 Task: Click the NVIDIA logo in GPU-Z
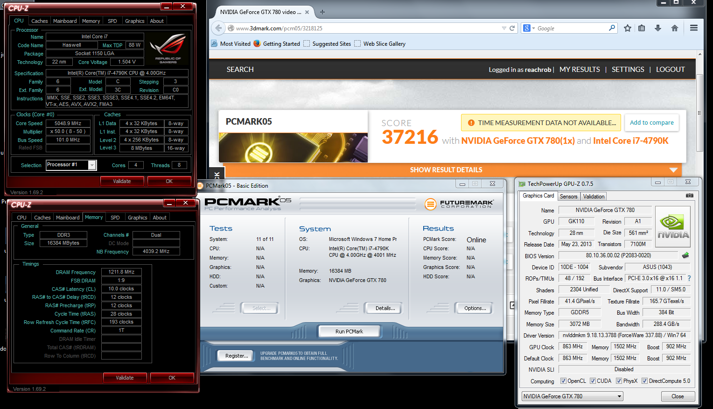click(x=673, y=226)
